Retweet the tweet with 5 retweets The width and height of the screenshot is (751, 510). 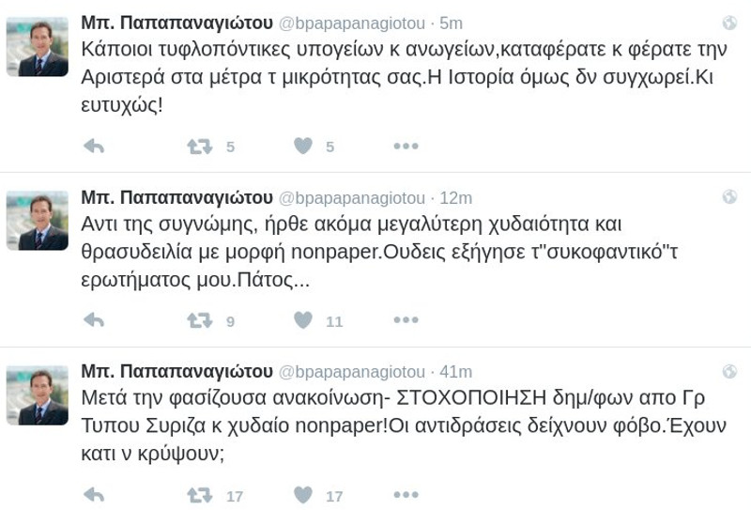pos(199,147)
